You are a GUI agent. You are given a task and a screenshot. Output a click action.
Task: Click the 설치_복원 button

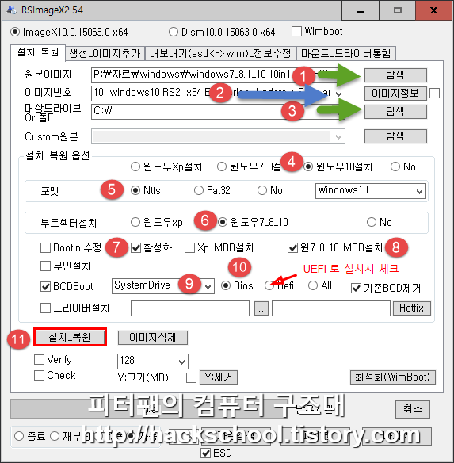[70, 337]
